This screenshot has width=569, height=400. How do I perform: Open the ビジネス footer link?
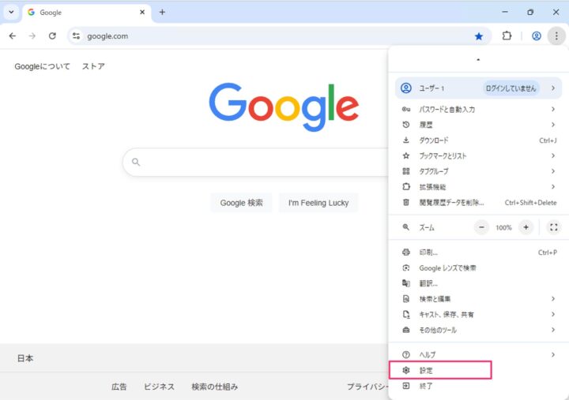159,387
